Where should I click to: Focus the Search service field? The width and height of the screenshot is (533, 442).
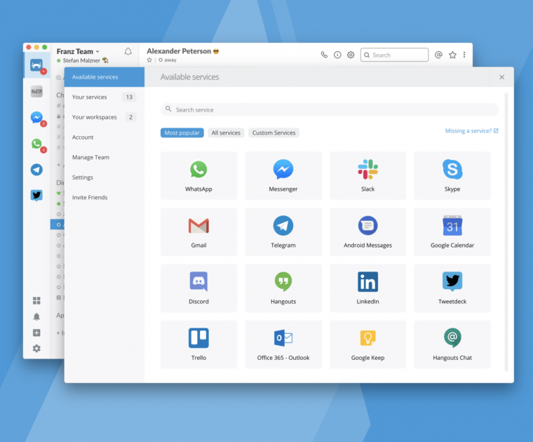[330, 110]
